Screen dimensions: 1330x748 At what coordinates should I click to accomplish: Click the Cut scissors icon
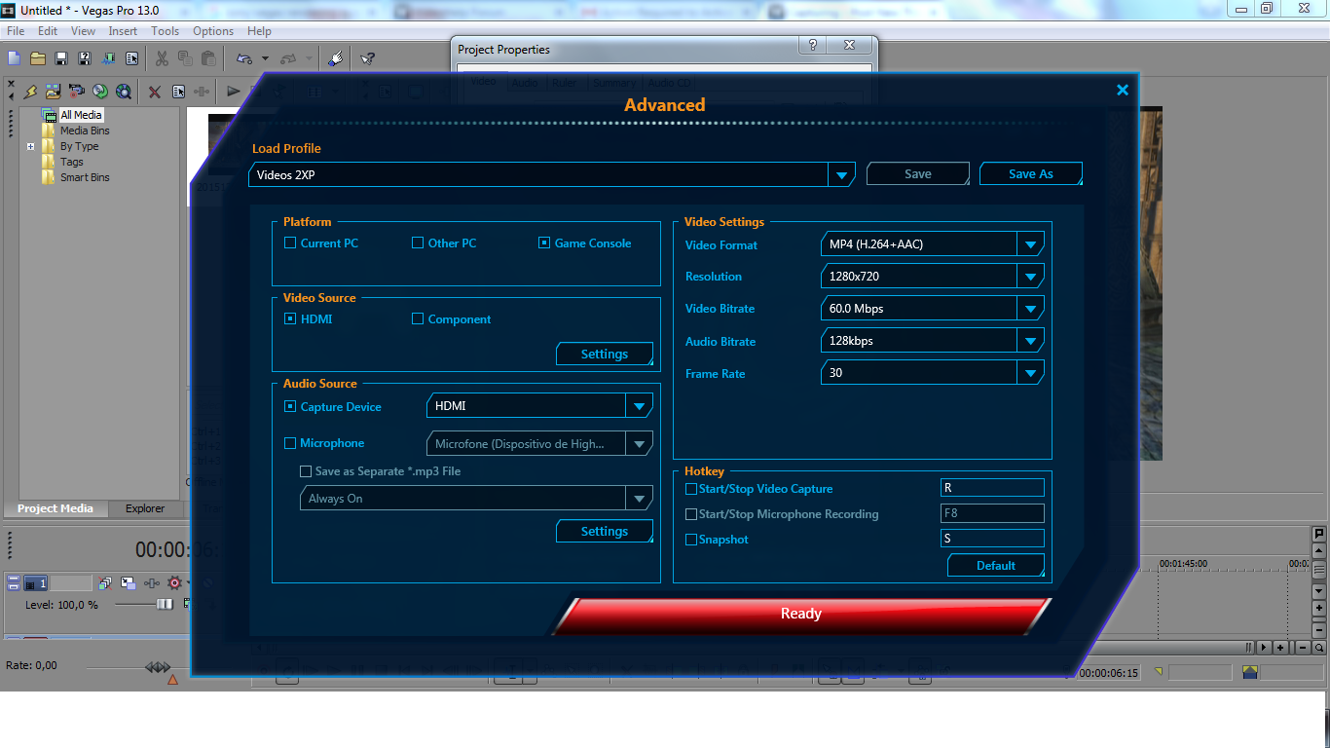tap(162, 58)
